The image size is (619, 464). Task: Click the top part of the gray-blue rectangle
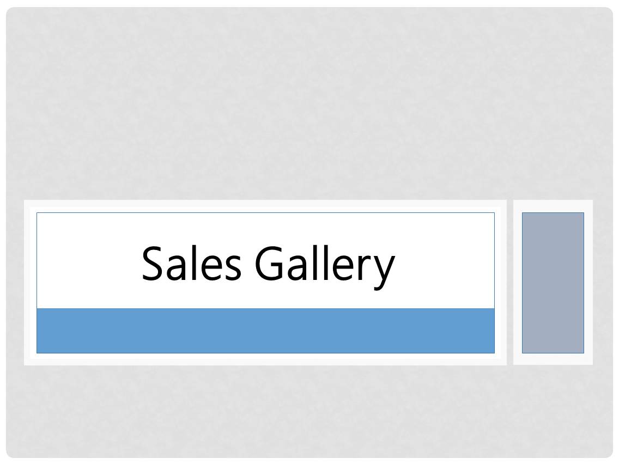coord(553,229)
